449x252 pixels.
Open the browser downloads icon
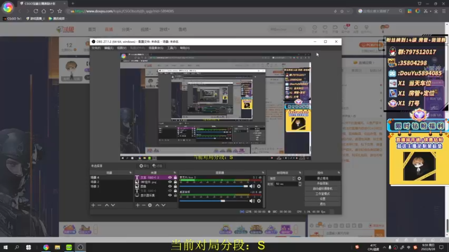436,11
